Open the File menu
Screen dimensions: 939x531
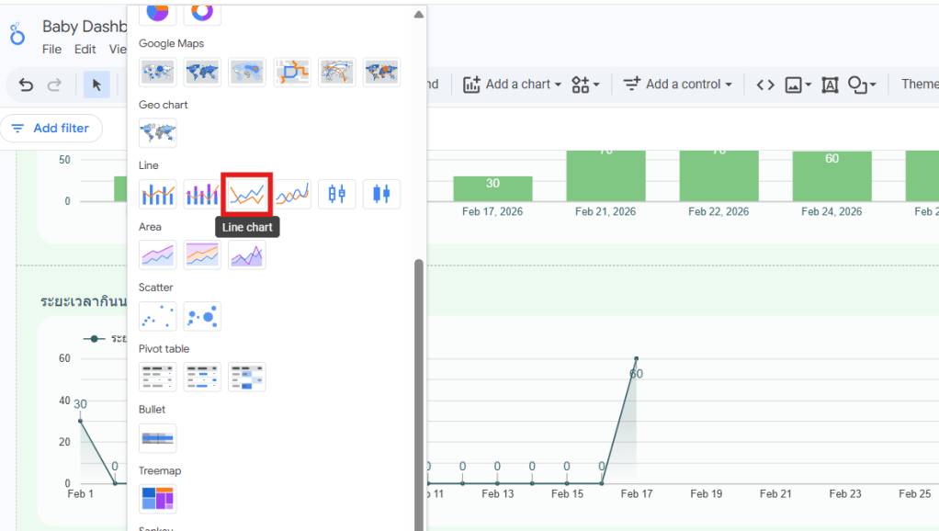(51, 50)
